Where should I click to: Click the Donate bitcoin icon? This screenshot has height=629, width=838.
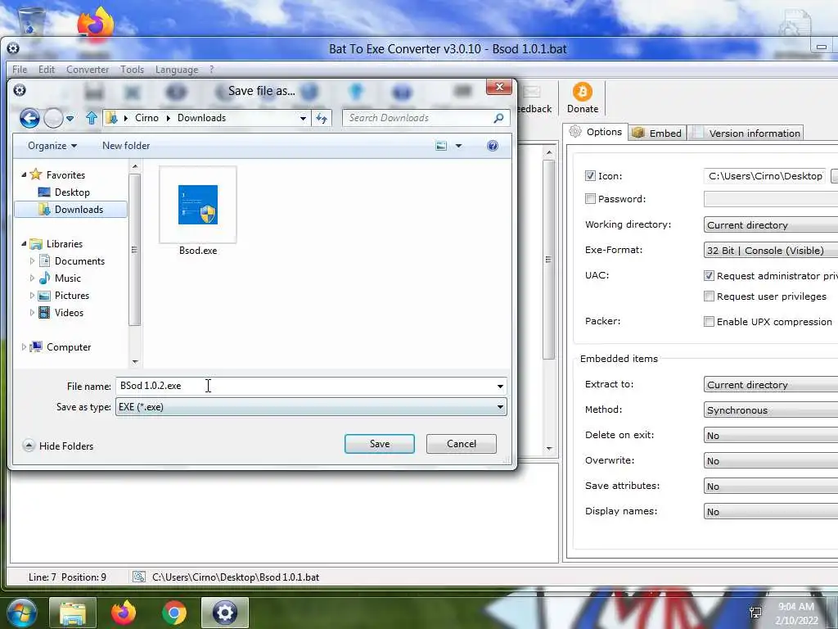(x=583, y=92)
